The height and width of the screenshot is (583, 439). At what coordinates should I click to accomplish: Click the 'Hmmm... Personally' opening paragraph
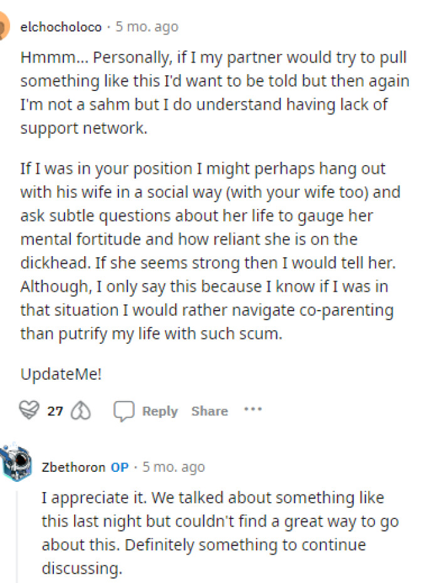213,92
